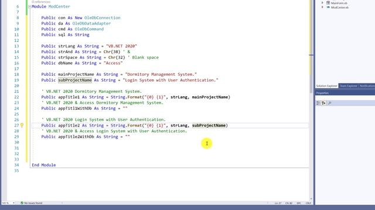This screenshot has width=375, height=210.
Task: Click the No issues found status indicator
Action: [x=31, y=203]
